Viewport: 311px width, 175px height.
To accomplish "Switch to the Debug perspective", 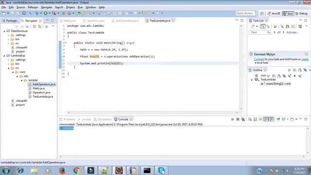I will 301,14.
